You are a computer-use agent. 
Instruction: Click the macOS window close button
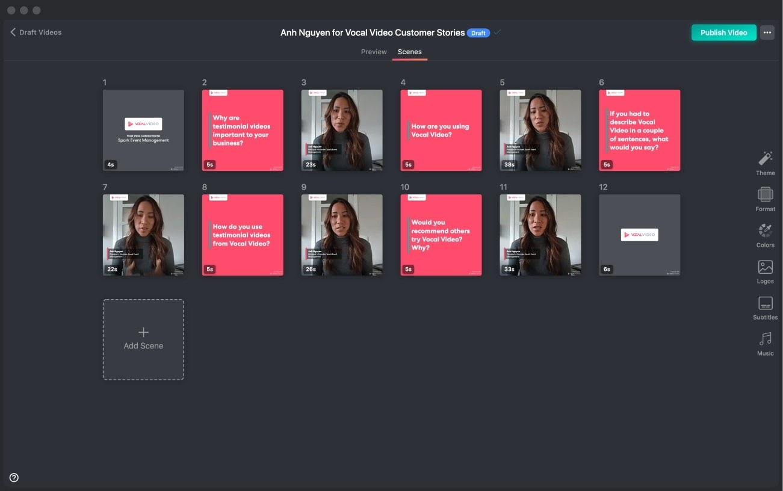[11, 10]
